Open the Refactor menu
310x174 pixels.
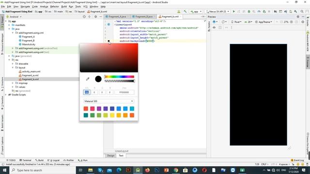pos(55,6)
